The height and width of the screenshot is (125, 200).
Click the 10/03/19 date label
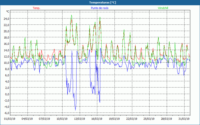[x=62, y=119]
